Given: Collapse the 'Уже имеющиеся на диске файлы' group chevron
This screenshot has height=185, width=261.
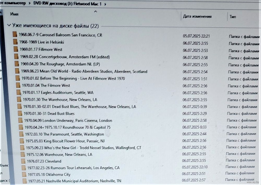Looking at the screenshot, I should [9, 25].
